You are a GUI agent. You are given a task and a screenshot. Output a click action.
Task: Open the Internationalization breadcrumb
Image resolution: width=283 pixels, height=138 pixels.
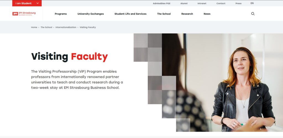click(x=66, y=27)
